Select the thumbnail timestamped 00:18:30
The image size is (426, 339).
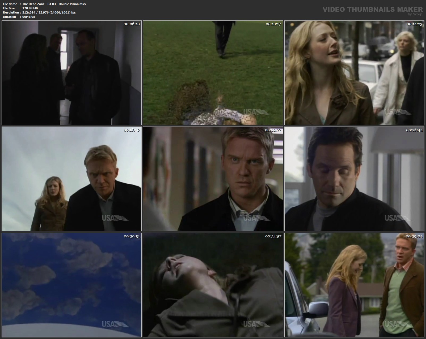pyautogui.click(x=71, y=179)
